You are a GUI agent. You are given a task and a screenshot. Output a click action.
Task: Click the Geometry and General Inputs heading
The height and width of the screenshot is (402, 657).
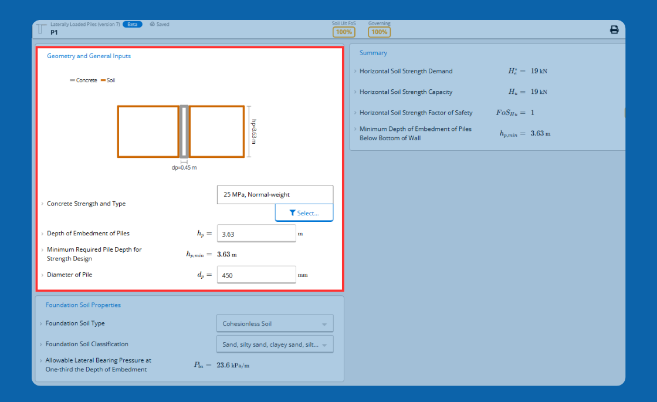89,56
